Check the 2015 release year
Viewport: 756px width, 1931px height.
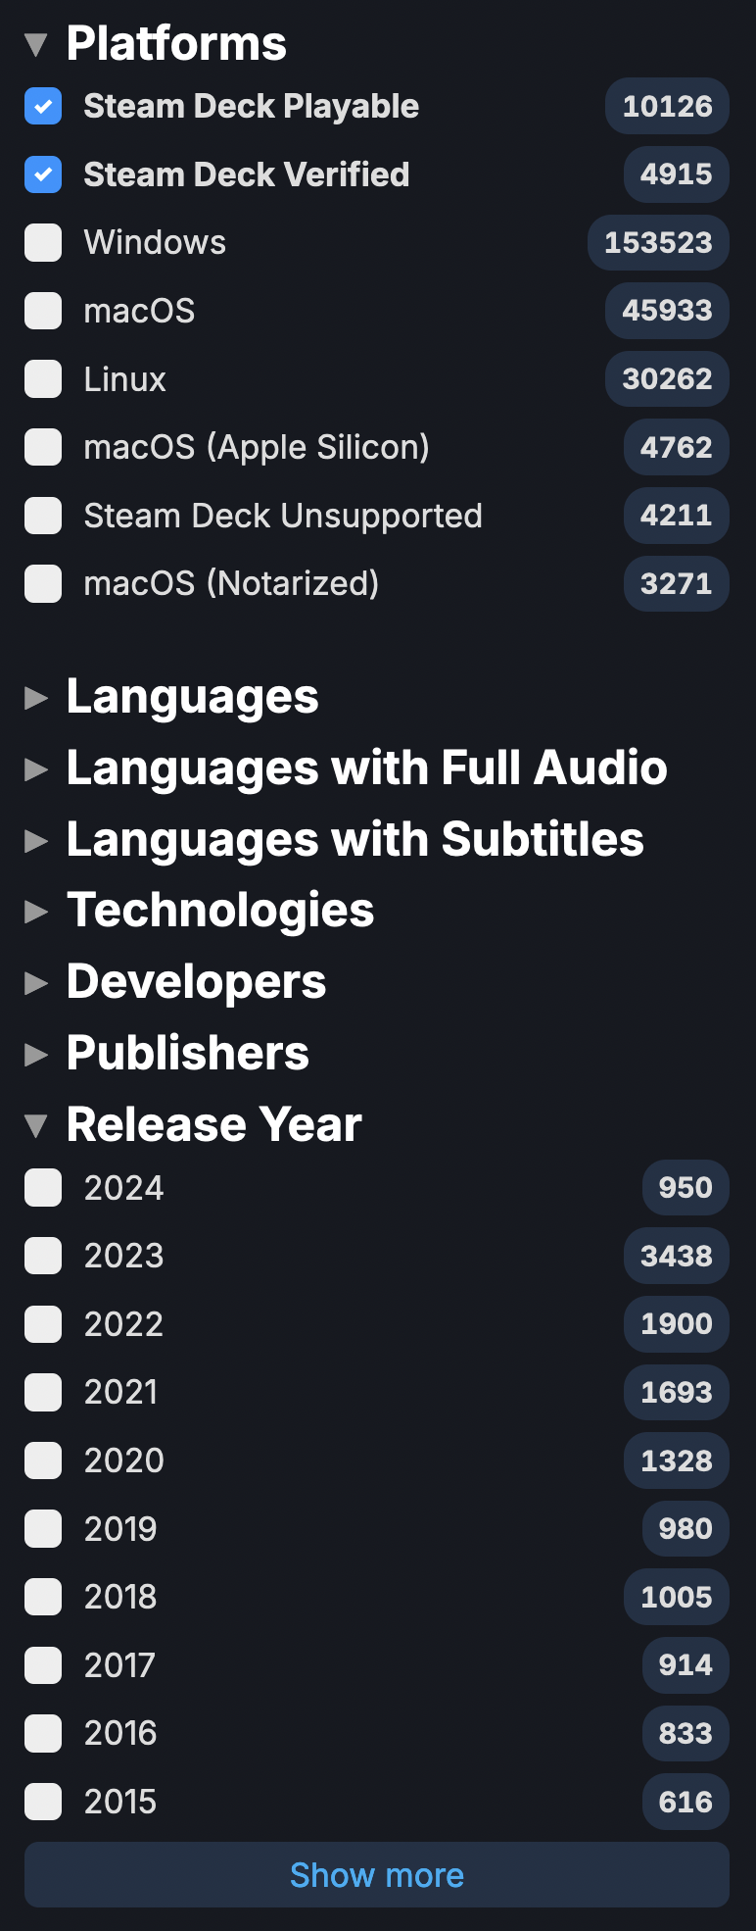pyautogui.click(x=43, y=1802)
